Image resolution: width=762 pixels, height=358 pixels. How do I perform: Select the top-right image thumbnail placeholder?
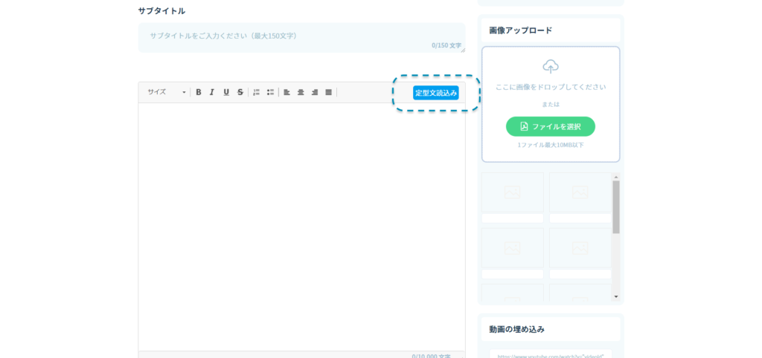click(x=580, y=193)
